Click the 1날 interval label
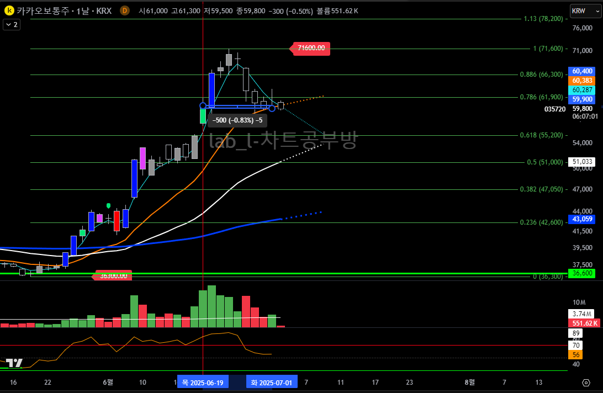 tap(83, 11)
